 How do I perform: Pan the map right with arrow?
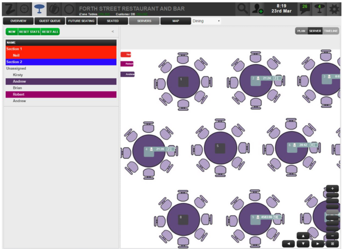(x=318, y=244)
